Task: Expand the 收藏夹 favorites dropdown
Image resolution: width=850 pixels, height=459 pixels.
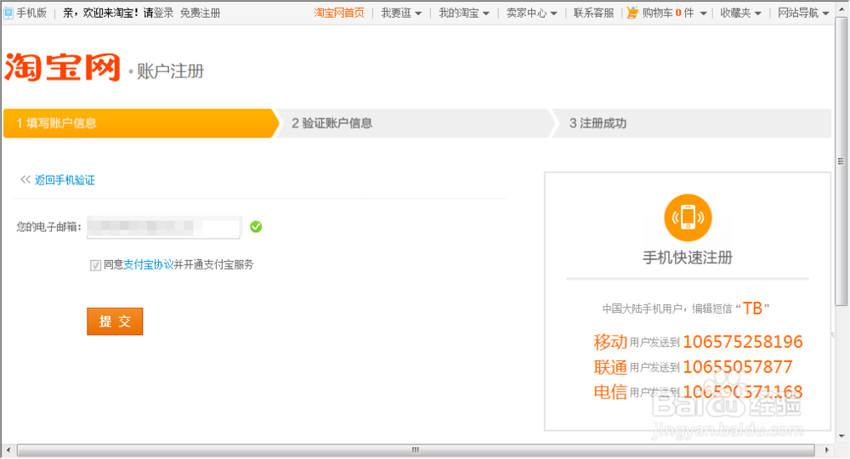Action: 740,13
